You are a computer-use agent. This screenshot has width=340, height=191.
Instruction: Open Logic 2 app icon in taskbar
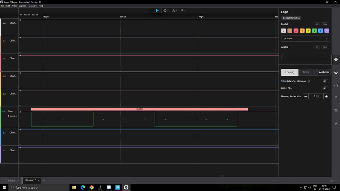[126, 188]
